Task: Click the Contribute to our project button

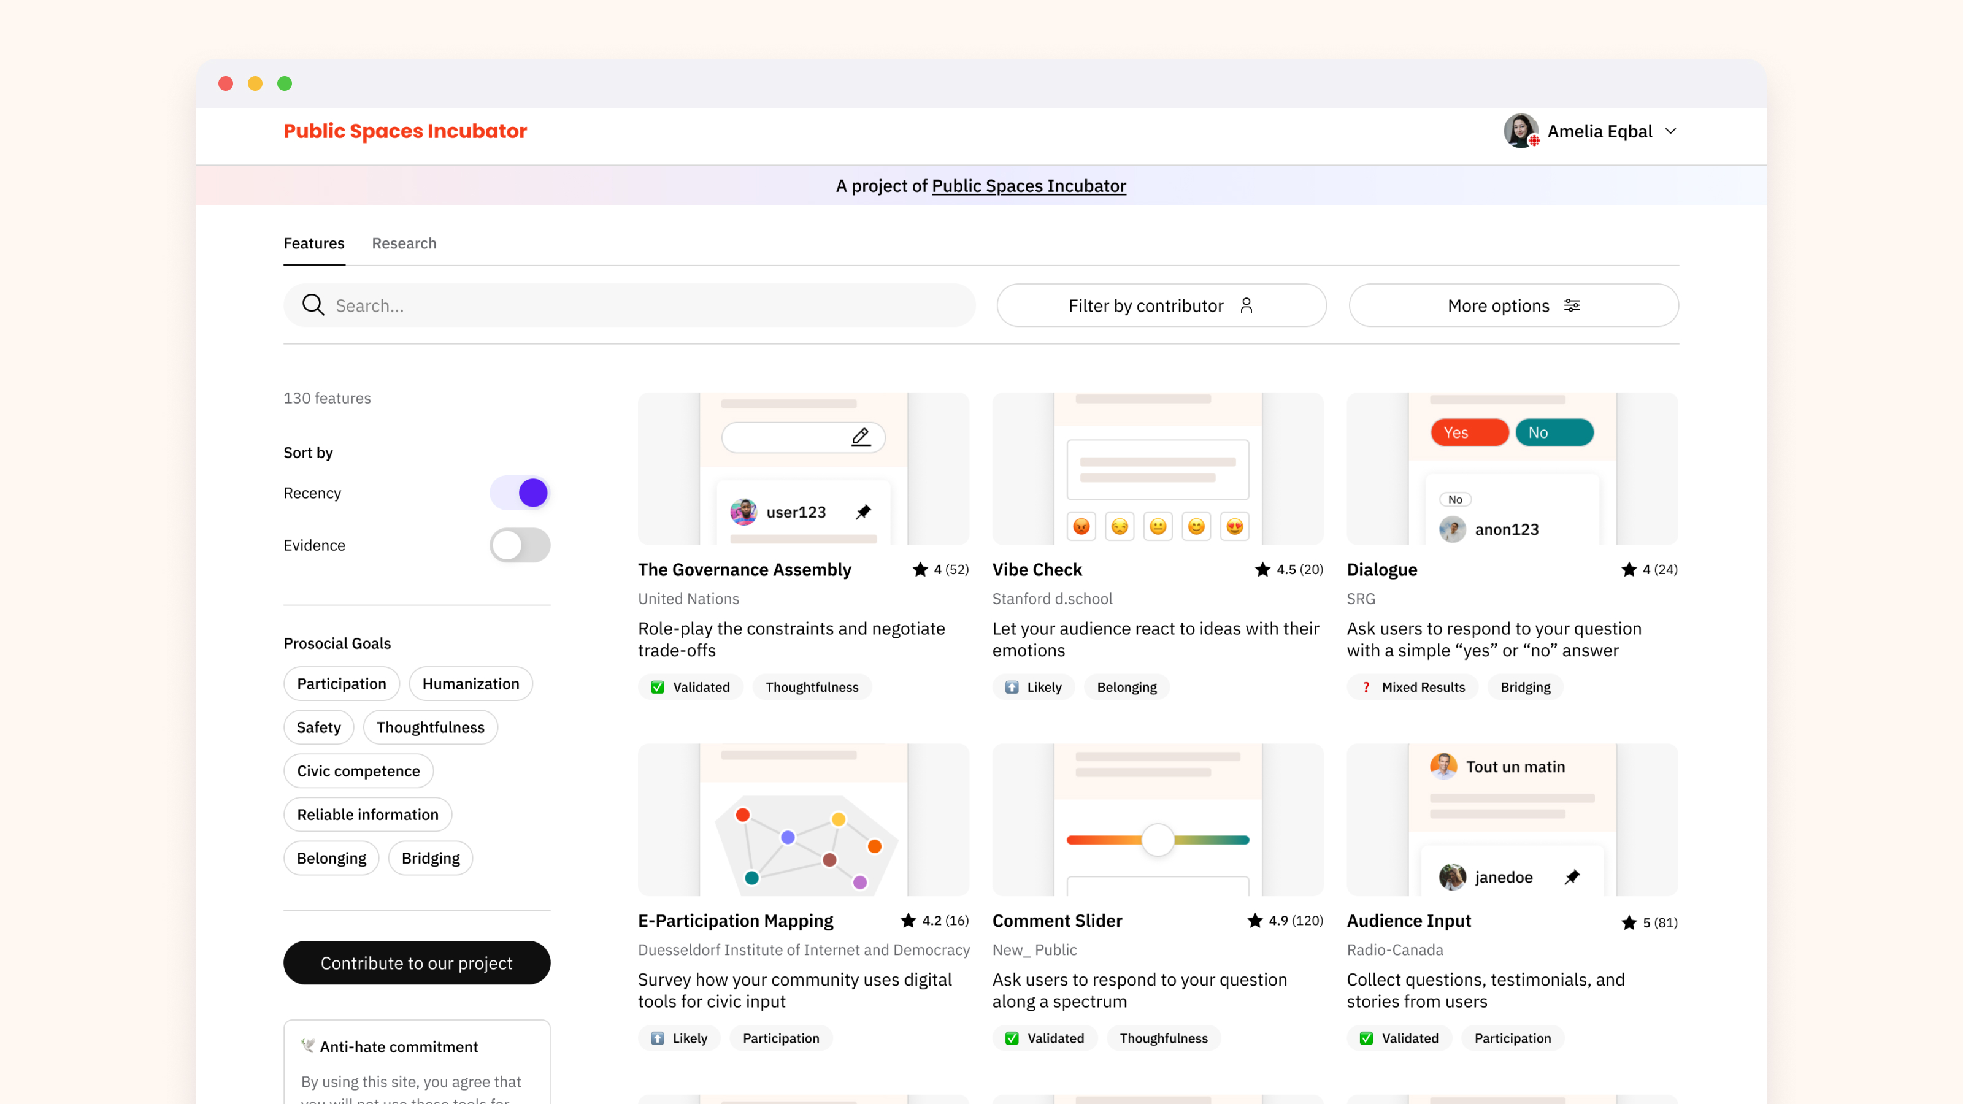Action: [416, 962]
